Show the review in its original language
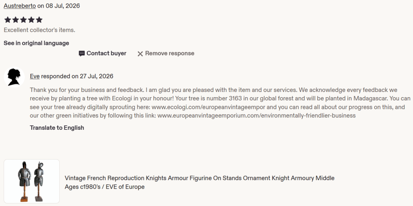The image size is (413, 206). tap(36, 43)
